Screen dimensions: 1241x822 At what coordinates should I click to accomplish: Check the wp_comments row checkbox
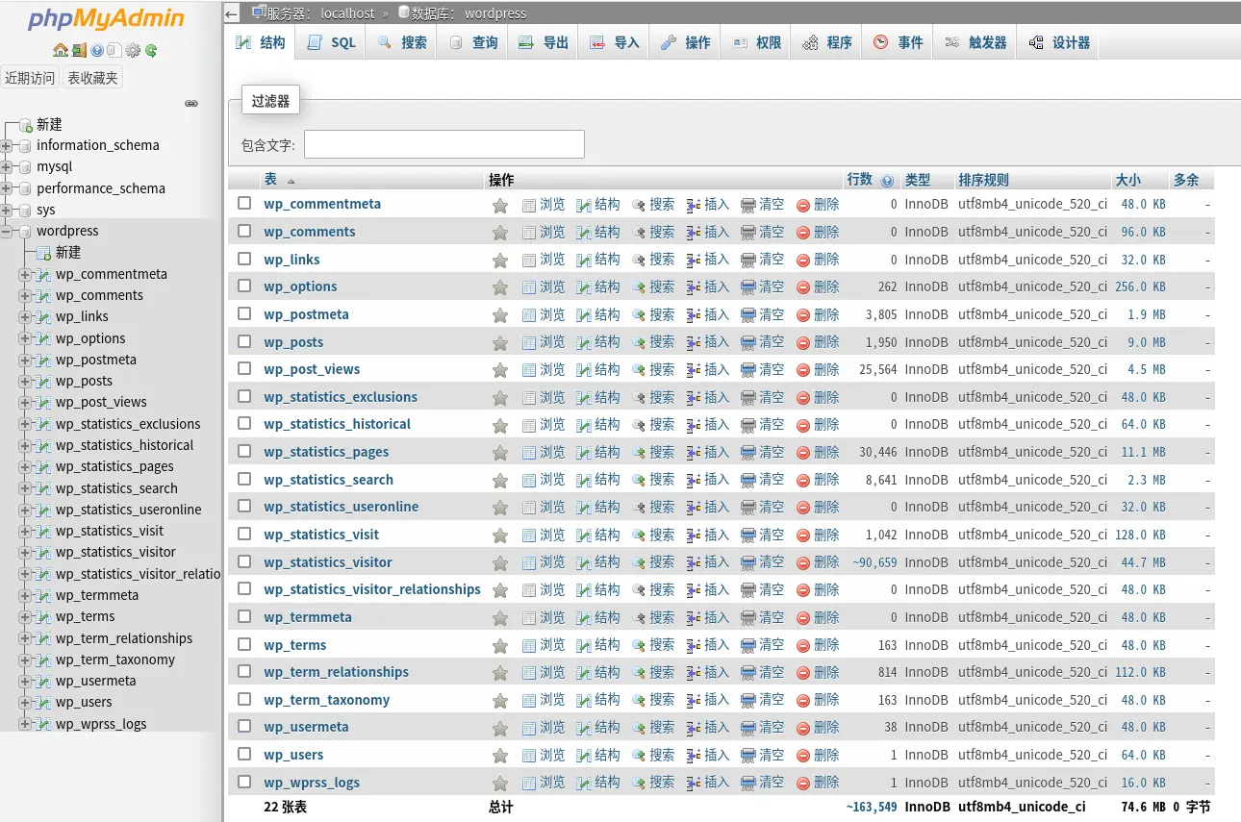pos(244,231)
